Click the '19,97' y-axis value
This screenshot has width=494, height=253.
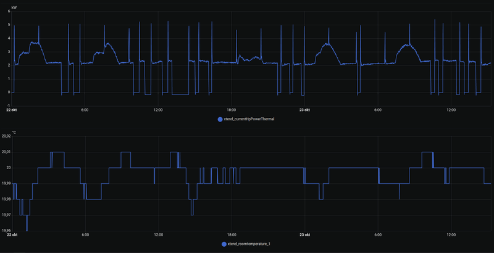(x=6, y=215)
